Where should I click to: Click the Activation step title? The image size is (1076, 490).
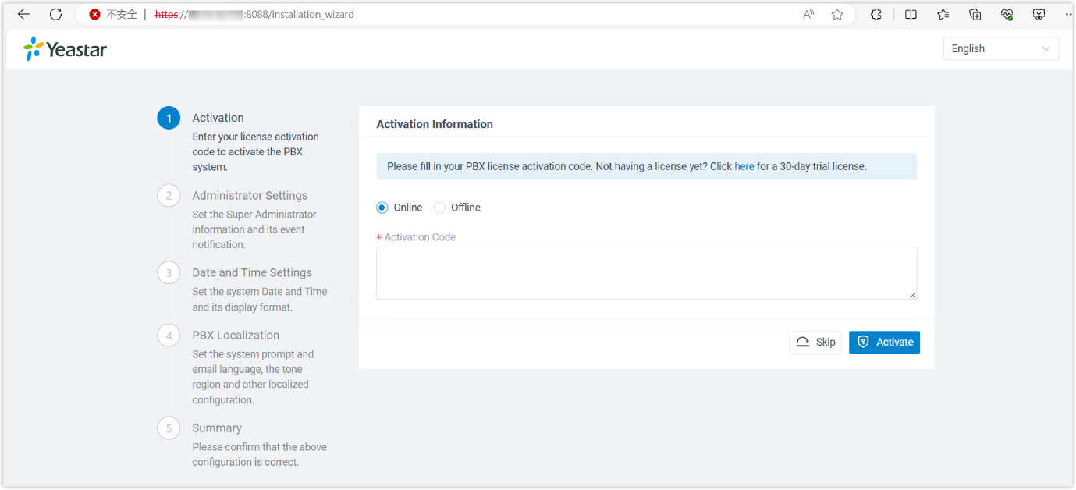[218, 118]
